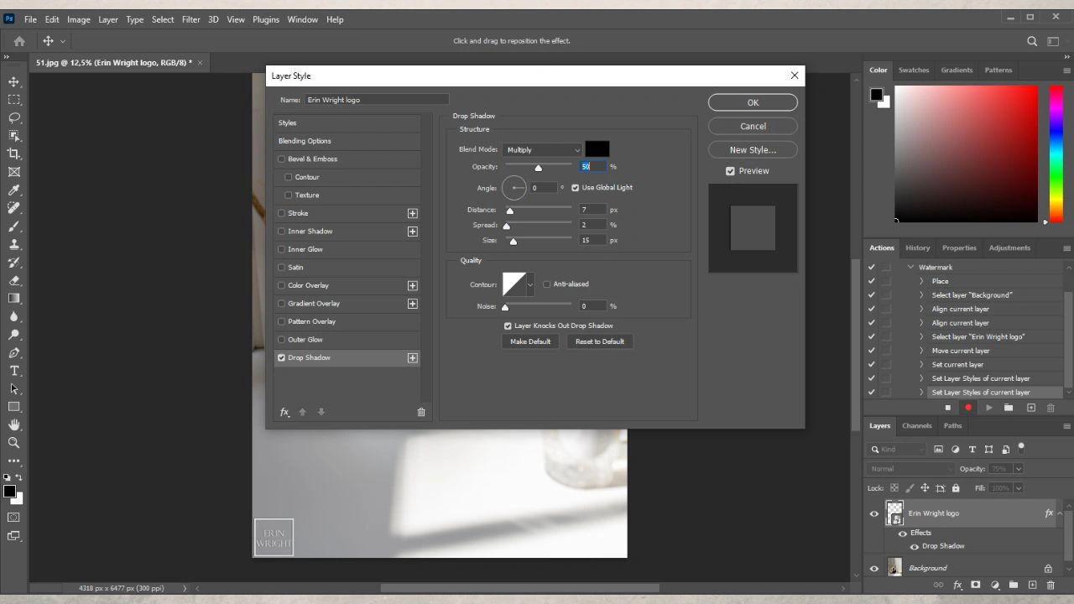Expand the Move current layer action step
The height and width of the screenshot is (604, 1074).
pos(921,351)
